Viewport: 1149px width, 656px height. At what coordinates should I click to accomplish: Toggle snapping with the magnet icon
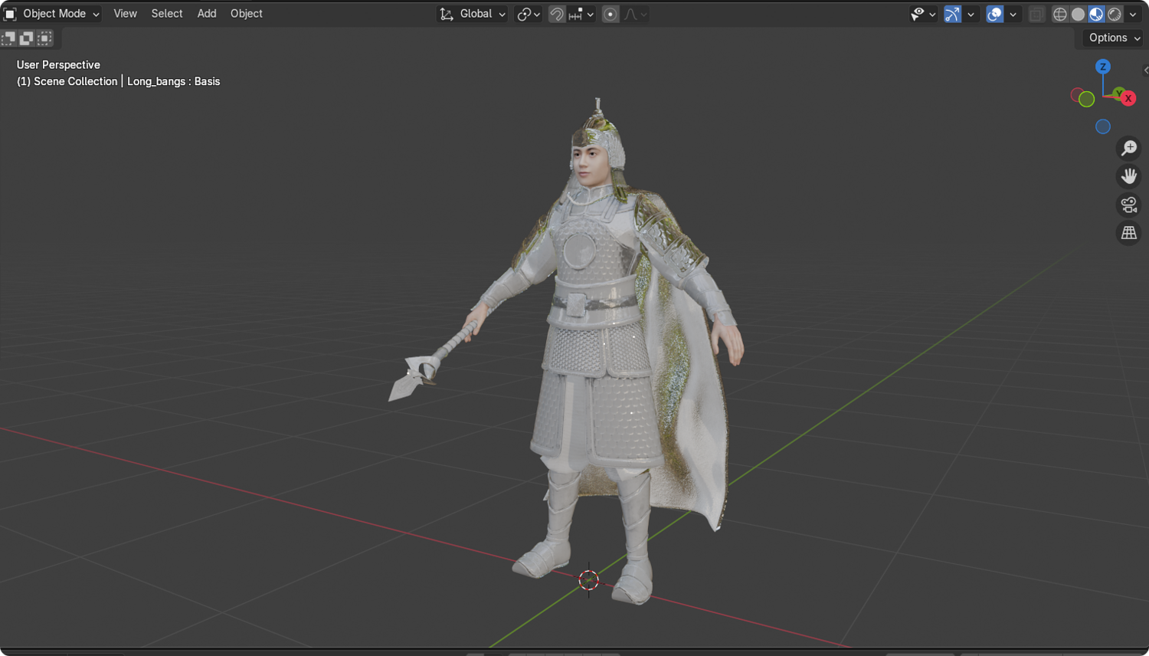(x=557, y=14)
